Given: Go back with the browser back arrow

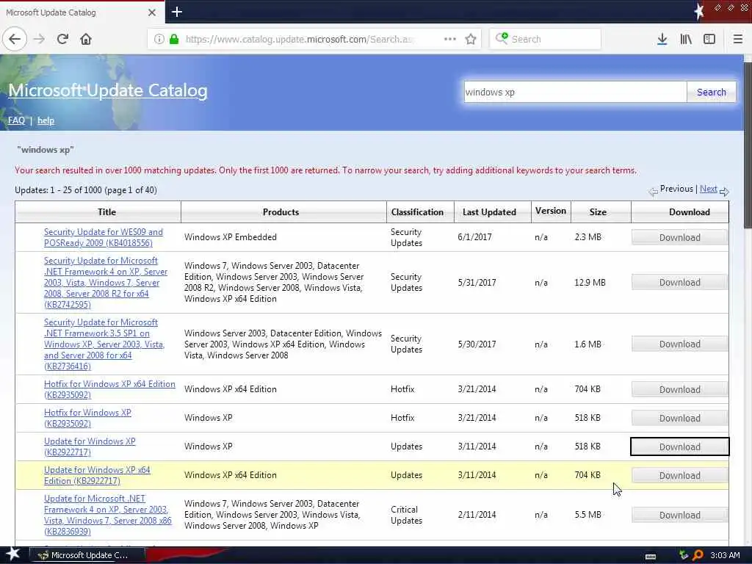Looking at the screenshot, I should tap(15, 39).
